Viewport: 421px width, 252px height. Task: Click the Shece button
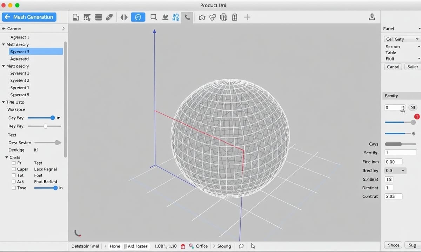(x=393, y=245)
